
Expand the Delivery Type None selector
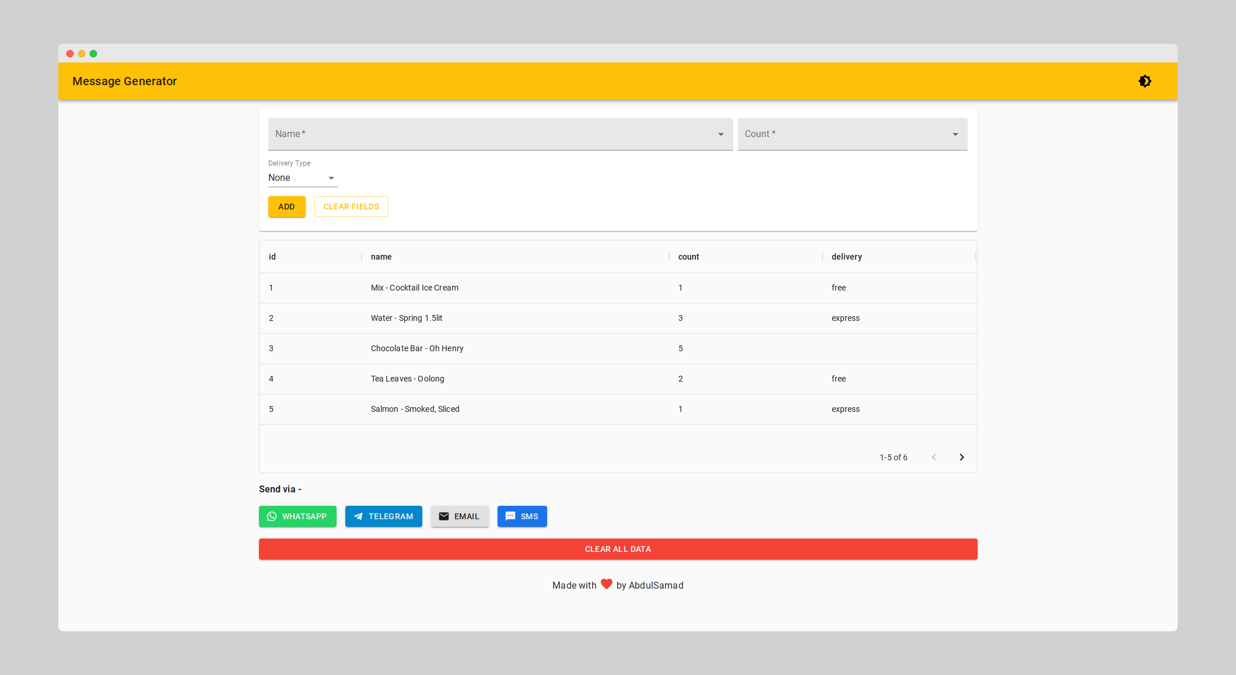(x=303, y=178)
